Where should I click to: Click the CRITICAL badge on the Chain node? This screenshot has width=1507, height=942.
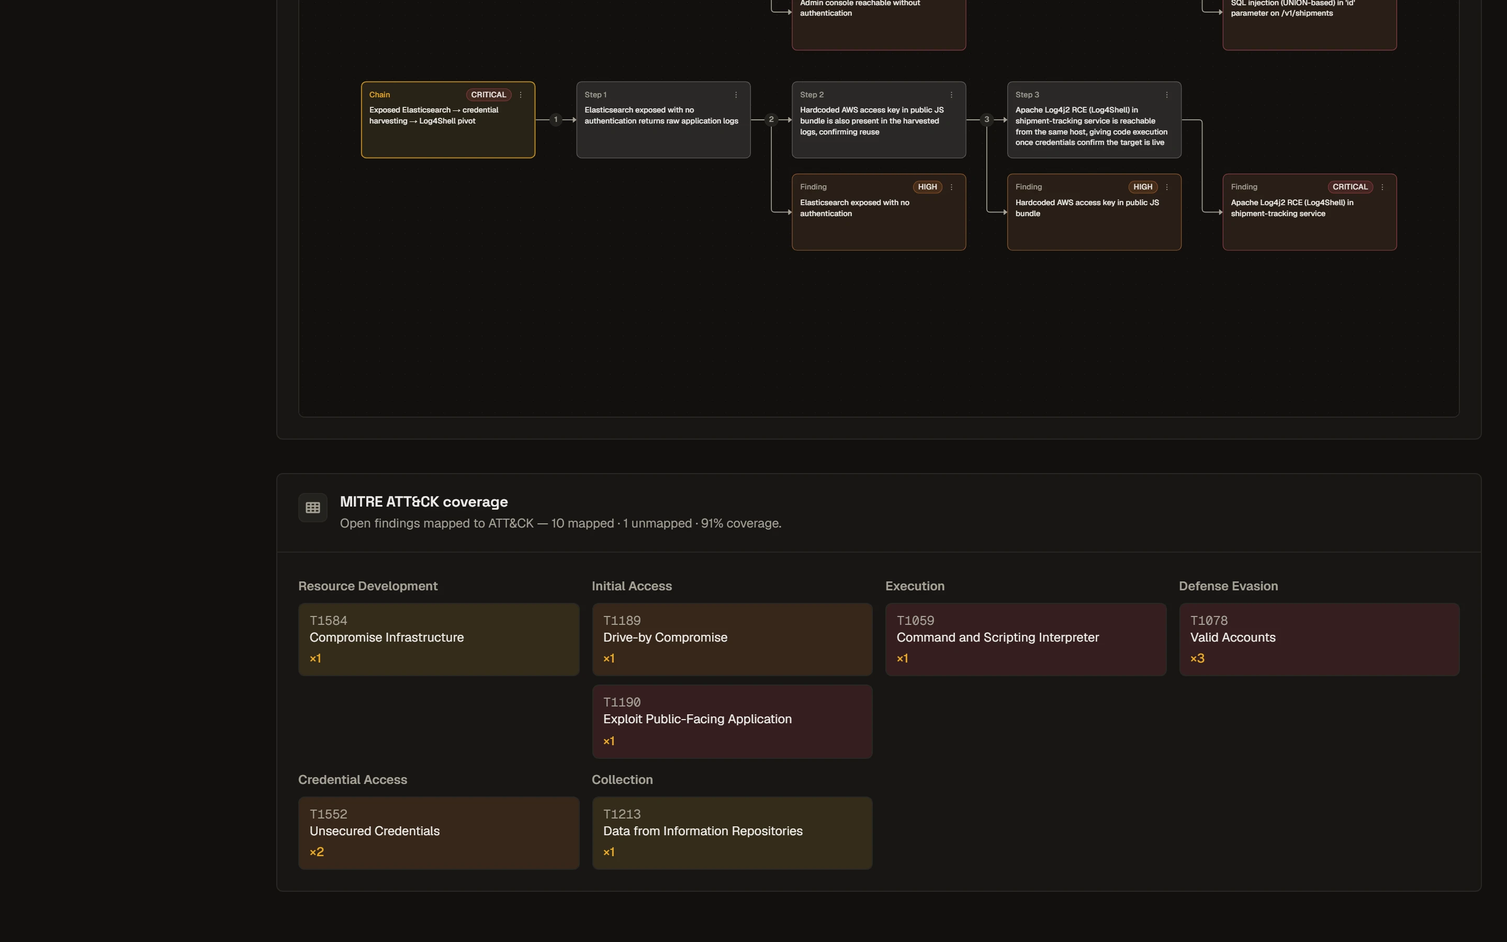488,95
